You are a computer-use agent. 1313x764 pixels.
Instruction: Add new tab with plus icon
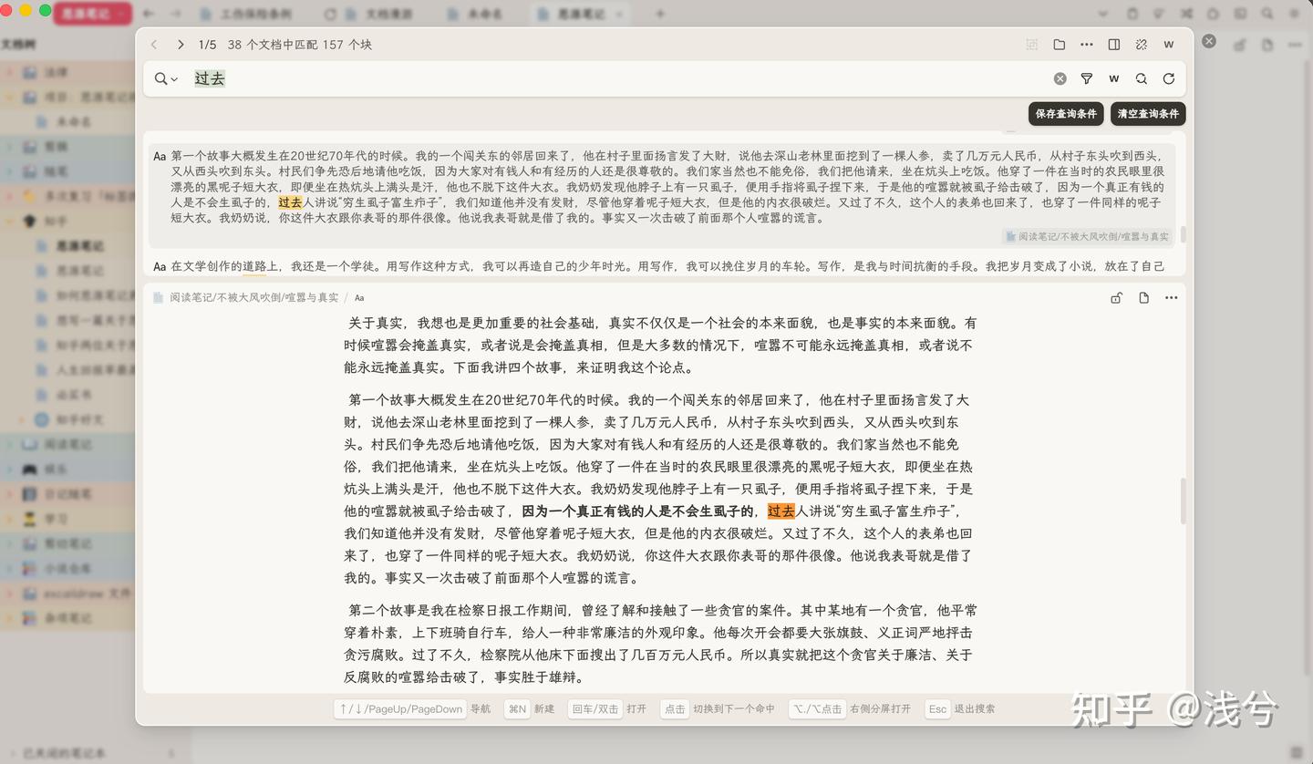tap(660, 14)
